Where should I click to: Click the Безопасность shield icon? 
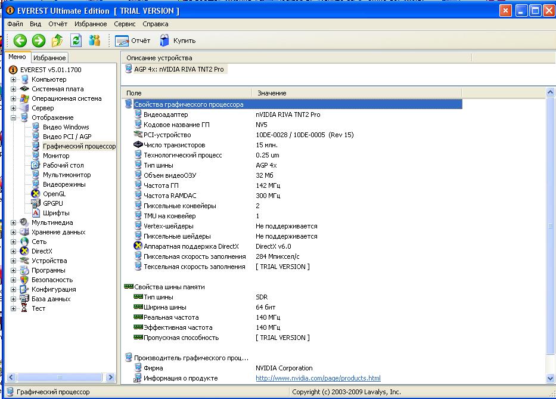pos(24,280)
